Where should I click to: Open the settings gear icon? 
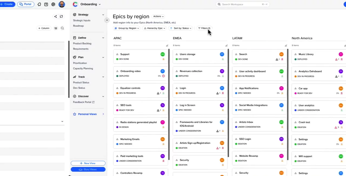pyautogui.click(x=53, y=4)
